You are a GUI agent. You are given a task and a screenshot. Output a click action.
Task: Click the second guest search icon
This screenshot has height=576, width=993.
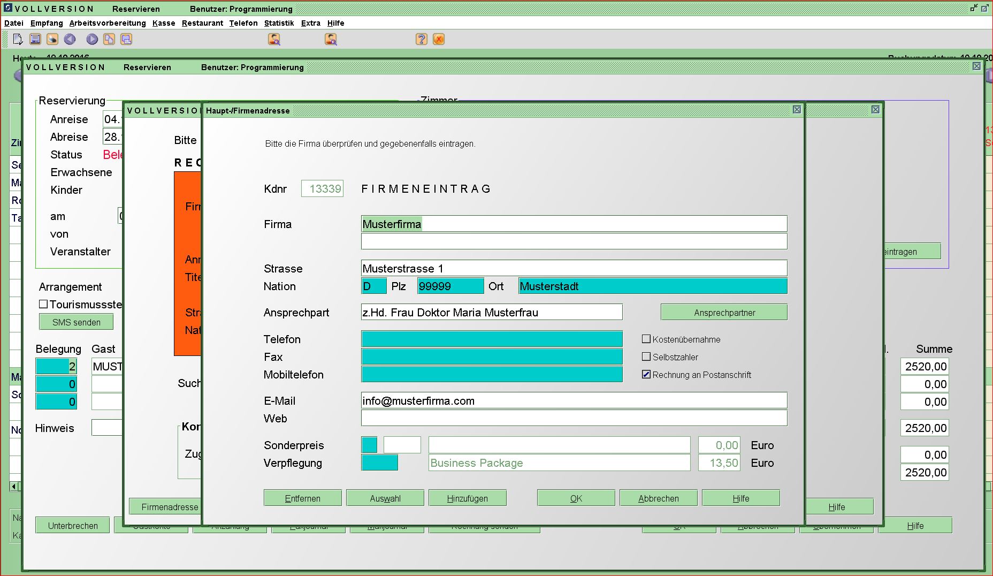pyautogui.click(x=331, y=39)
